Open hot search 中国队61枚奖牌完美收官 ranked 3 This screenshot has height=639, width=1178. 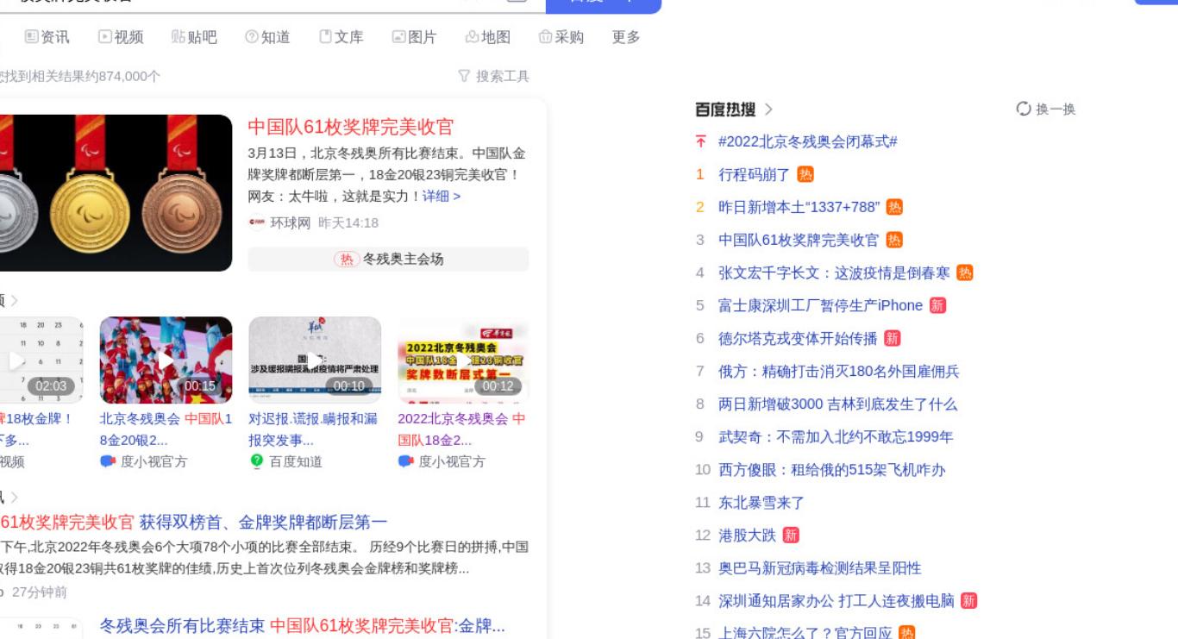click(x=799, y=241)
